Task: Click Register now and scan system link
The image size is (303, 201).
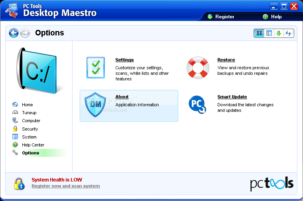Action: click(x=66, y=186)
